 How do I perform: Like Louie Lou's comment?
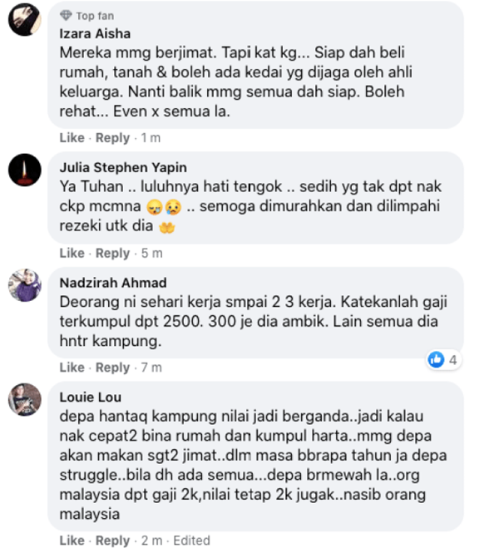tap(72, 541)
